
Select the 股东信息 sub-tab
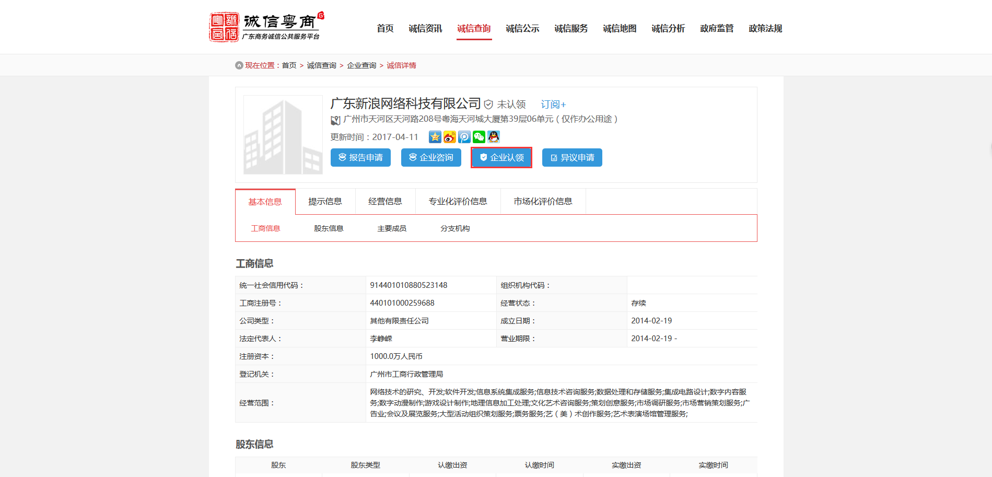click(329, 228)
